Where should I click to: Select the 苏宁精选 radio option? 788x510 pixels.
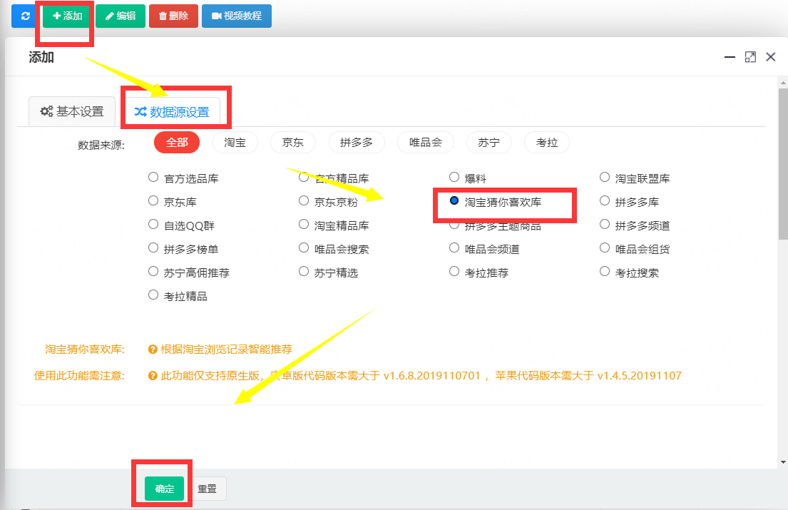point(304,271)
